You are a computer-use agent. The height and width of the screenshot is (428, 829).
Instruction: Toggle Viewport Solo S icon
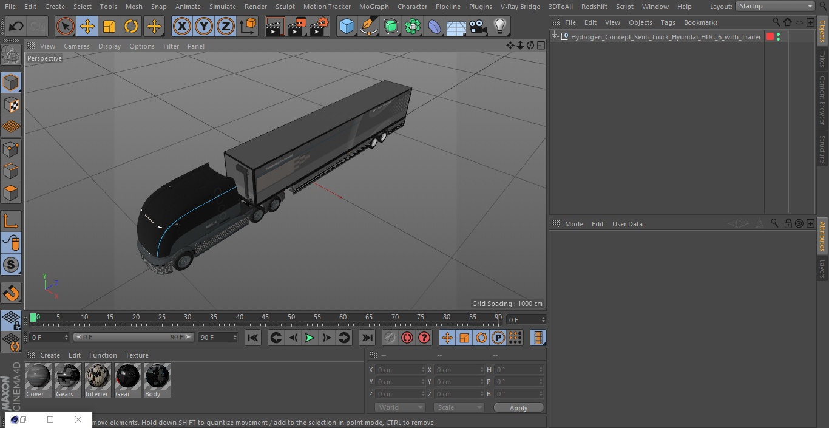(x=11, y=265)
